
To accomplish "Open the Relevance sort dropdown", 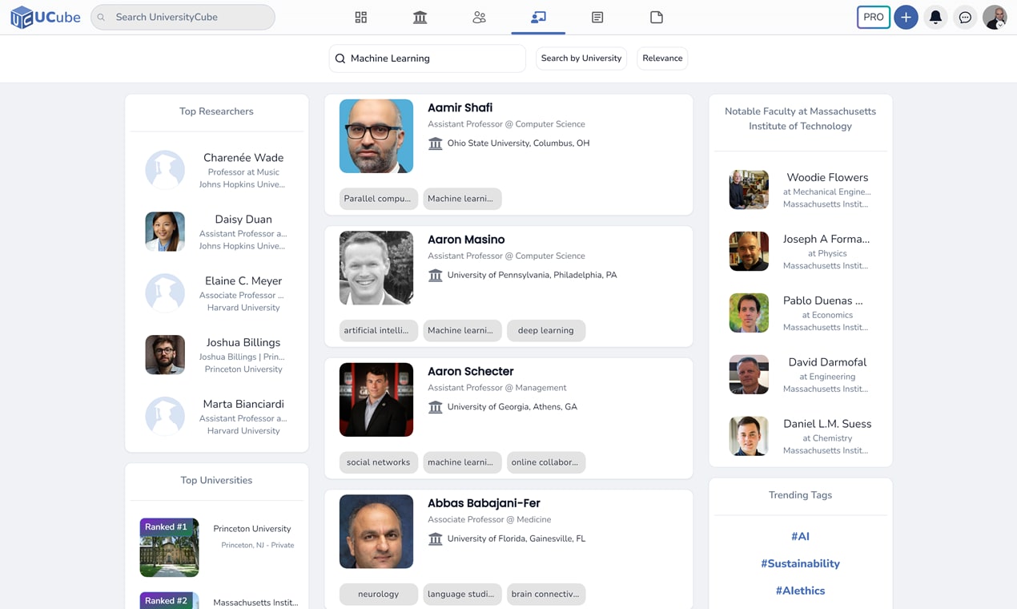I will coord(662,58).
